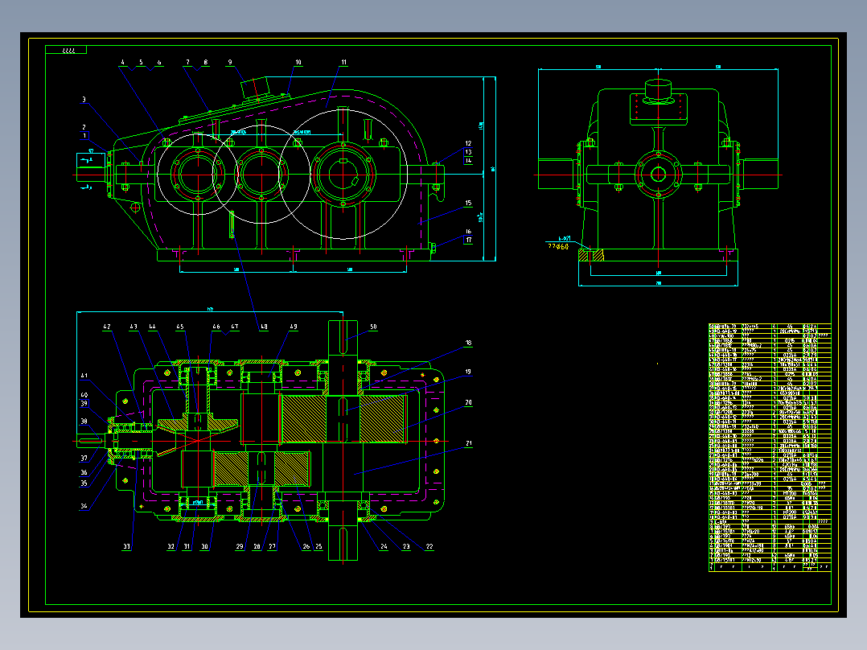867x650 pixels.
Task: Click part balloon number 13
Action: tap(468, 152)
